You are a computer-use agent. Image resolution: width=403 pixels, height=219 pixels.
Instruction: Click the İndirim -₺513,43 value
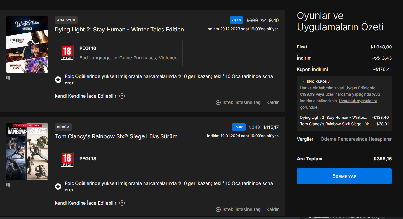click(382, 58)
